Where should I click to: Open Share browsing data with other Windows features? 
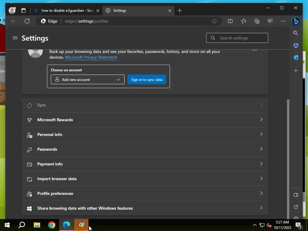click(145, 208)
